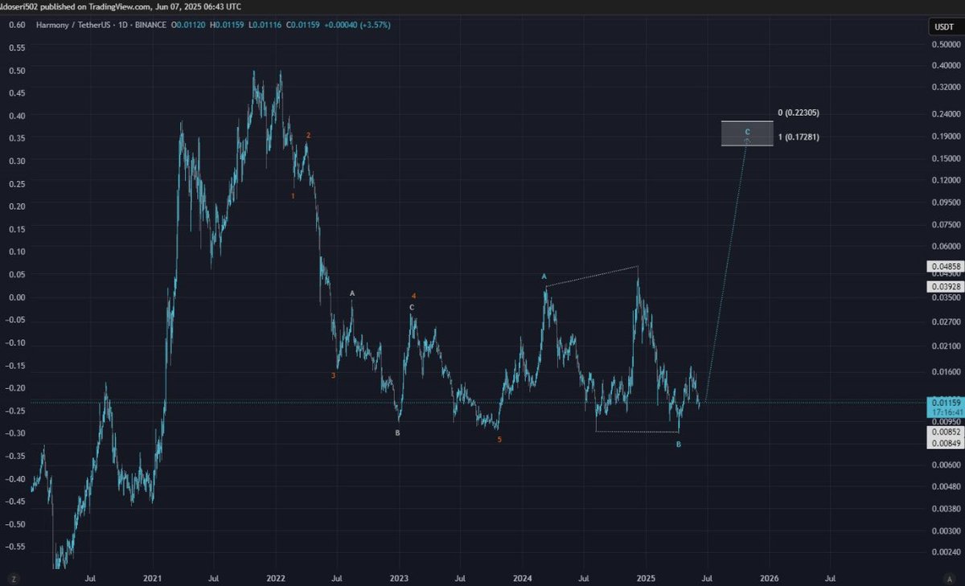This screenshot has width=965, height=586.
Task: Open the USDT currency selector
Action: tap(943, 27)
